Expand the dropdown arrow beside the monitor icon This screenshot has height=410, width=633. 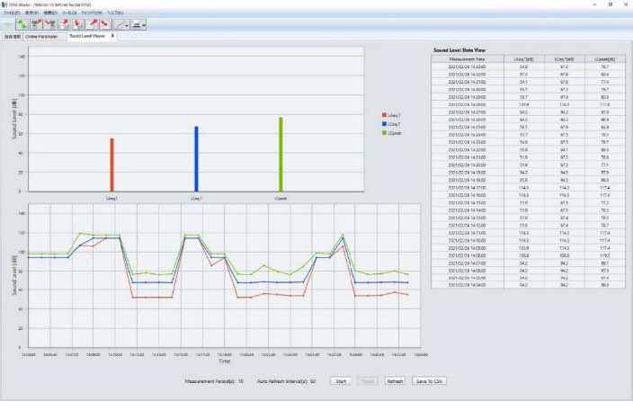coord(145,25)
